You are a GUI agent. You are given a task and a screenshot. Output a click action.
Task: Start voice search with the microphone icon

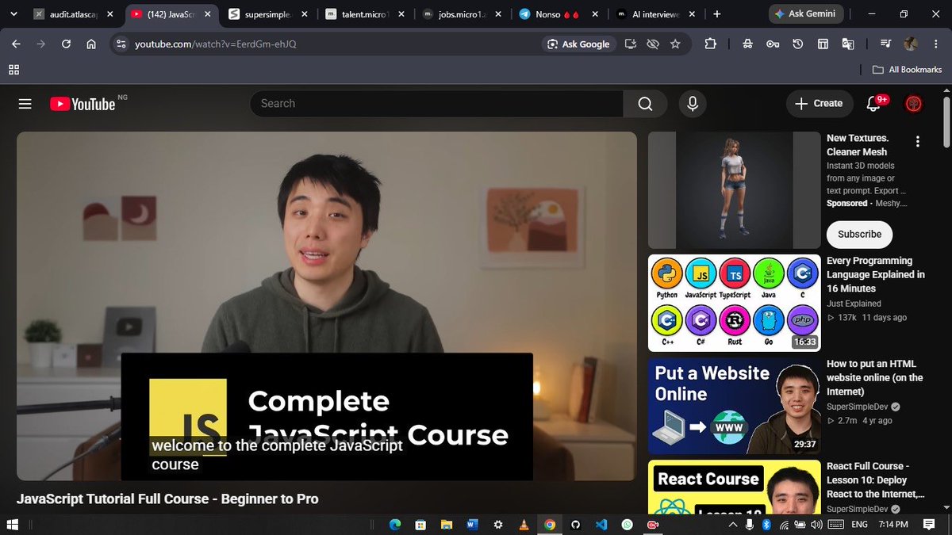coord(693,104)
